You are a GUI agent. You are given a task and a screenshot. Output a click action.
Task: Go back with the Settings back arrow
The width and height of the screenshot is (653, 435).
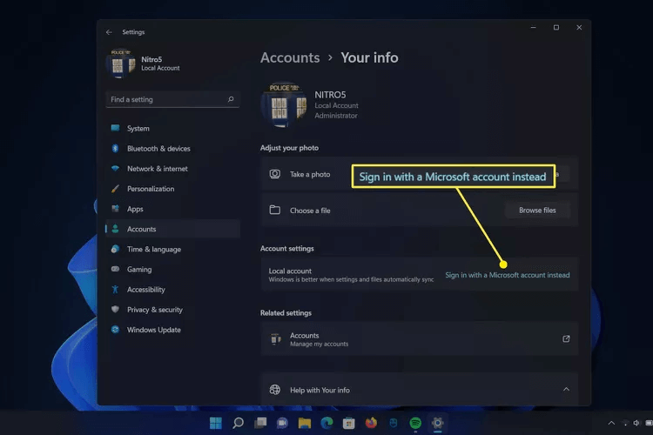click(x=109, y=32)
